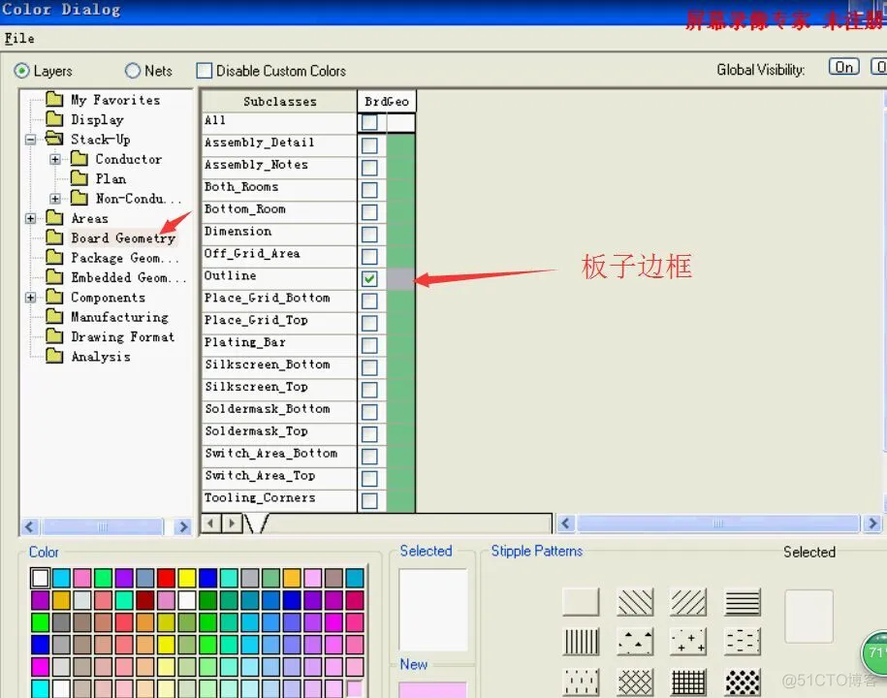Enable Disable Custom Colors checkbox
The height and width of the screenshot is (698, 887).
[x=205, y=71]
